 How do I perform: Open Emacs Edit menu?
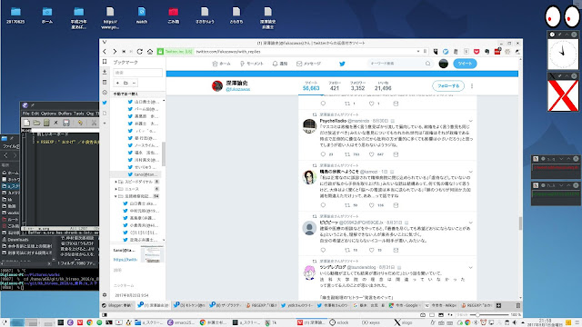[x=35, y=114]
